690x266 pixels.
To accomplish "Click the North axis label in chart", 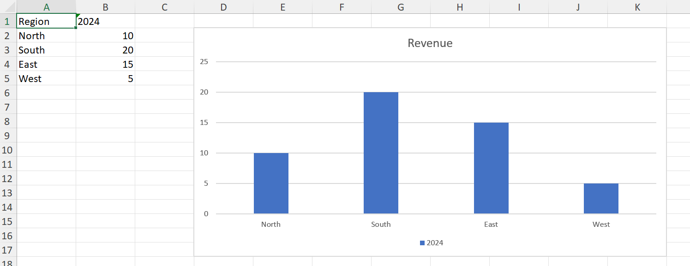I will [271, 225].
